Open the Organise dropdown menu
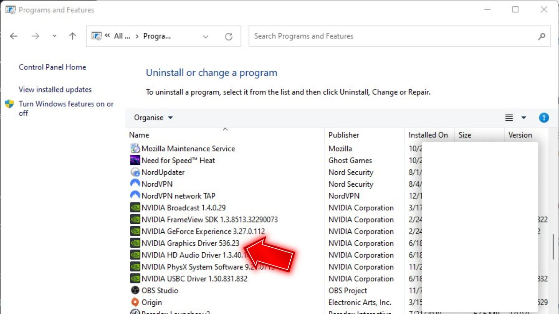 tap(153, 118)
